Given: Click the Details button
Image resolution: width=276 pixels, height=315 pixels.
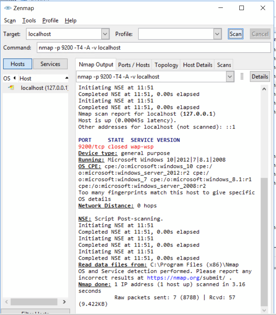Looking at the screenshot, I should [260, 76].
